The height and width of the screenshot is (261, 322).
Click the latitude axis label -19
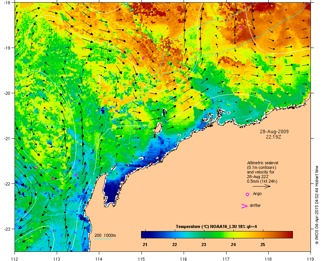point(7,48)
